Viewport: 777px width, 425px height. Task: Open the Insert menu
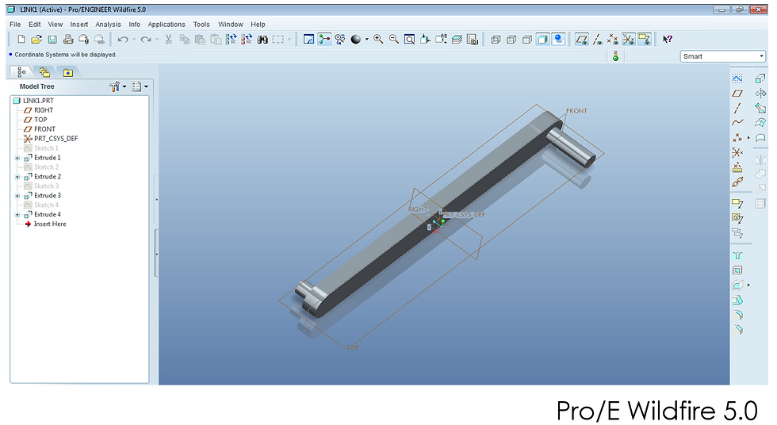(78, 25)
